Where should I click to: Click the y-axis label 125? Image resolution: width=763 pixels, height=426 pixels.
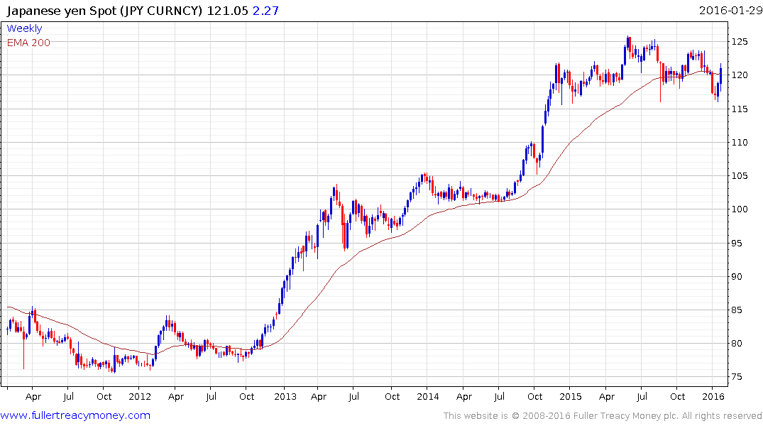(740, 42)
